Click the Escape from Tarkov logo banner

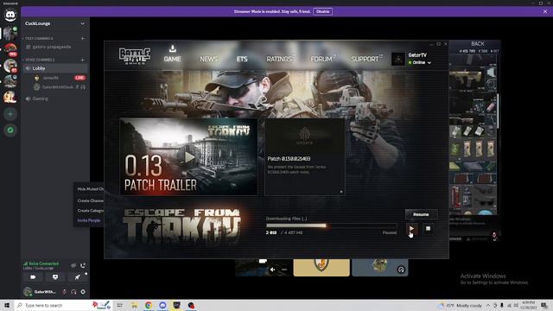click(x=181, y=226)
